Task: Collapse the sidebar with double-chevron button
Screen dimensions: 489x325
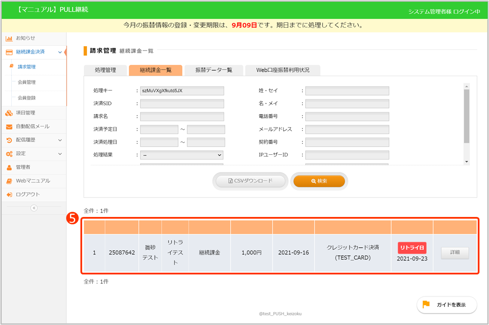Action: pyautogui.click(x=34, y=208)
